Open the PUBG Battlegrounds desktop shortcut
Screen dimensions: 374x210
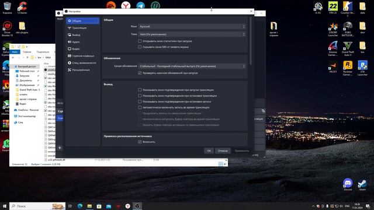click(x=348, y=29)
